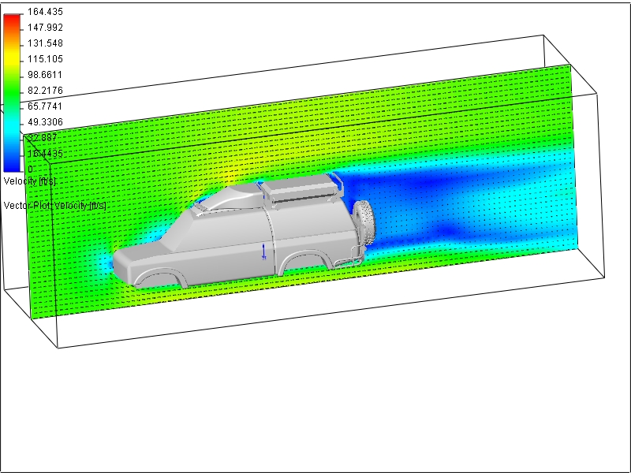Click the 0 minimum legend value

tap(31, 169)
